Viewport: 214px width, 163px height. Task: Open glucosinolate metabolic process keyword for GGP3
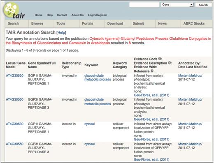(98, 101)
